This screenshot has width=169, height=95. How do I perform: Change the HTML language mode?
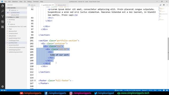coord(159,90)
